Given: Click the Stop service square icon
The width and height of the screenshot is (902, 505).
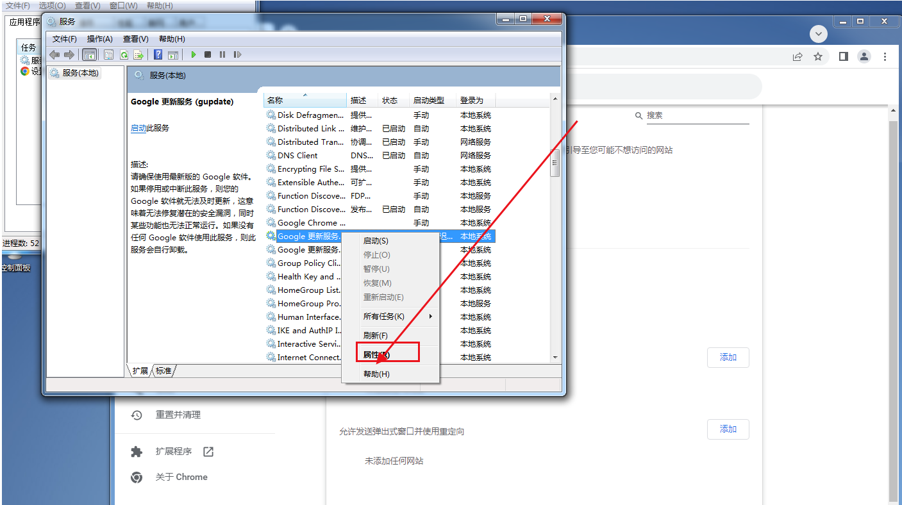Looking at the screenshot, I should point(208,54).
